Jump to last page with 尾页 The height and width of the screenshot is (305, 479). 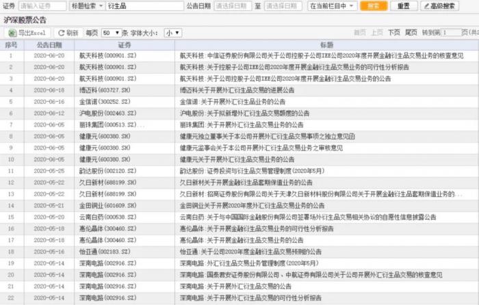(411, 32)
